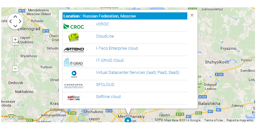The width and height of the screenshot is (262, 127).
Task: Click the Softline logo
Action: tap(74, 98)
